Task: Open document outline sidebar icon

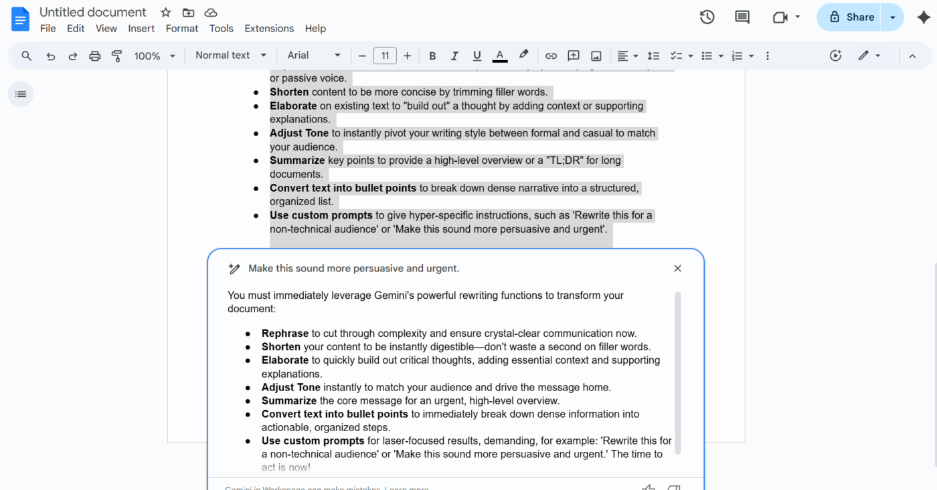Action: click(21, 94)
